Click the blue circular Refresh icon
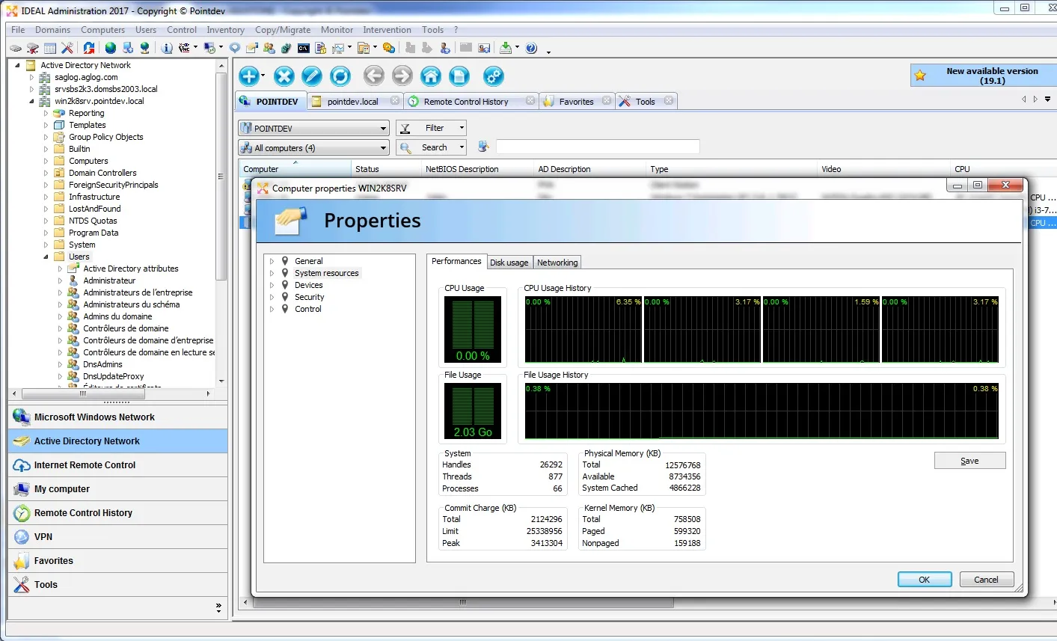The width and height of the screenshot is (1057, 641). click(340, 76)
